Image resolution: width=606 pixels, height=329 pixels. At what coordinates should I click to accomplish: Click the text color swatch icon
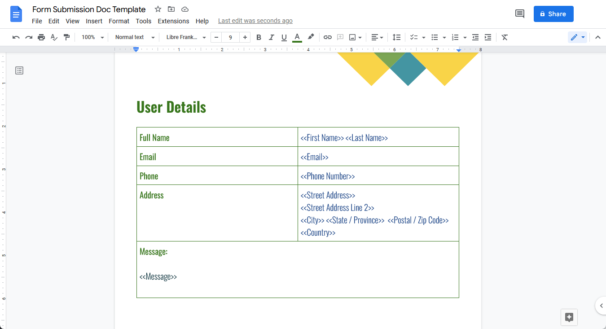(x=297, y=37)
